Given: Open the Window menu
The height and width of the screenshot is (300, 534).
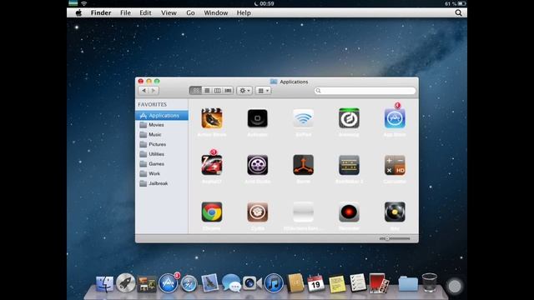Looking at the screenshot, I should (216, 13).
